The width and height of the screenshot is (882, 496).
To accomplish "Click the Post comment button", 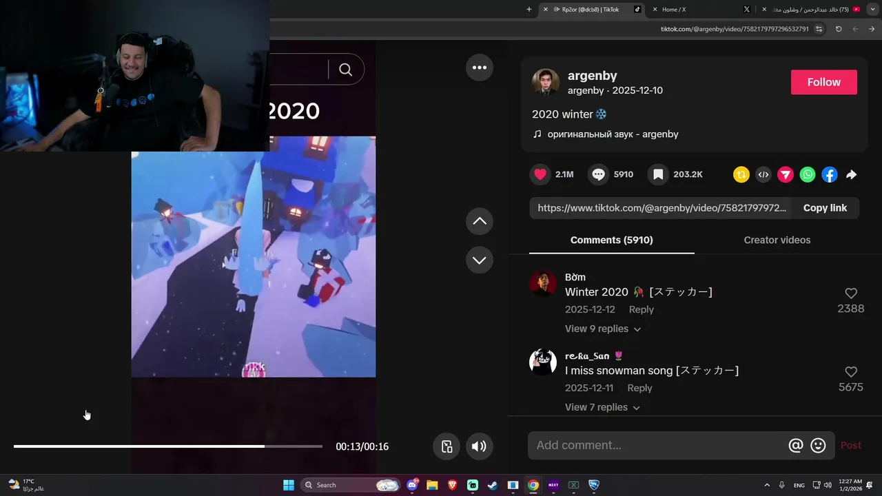I will click(x=851, y=446).
